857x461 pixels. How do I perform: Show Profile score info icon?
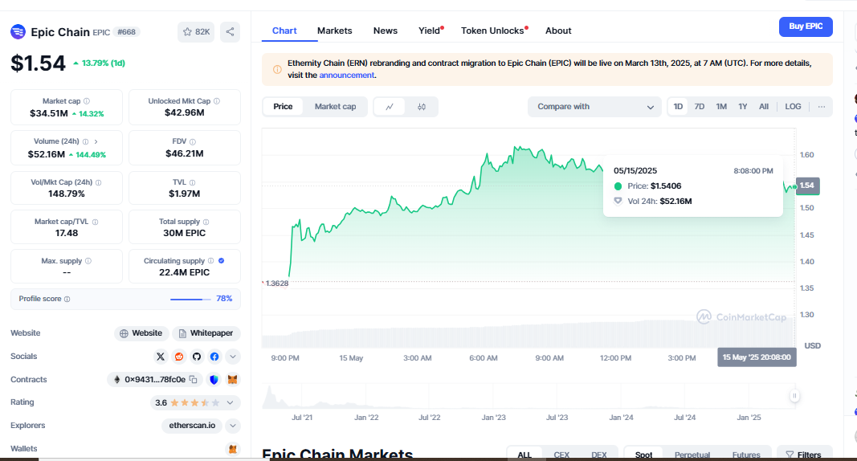[x=67, y=299]
